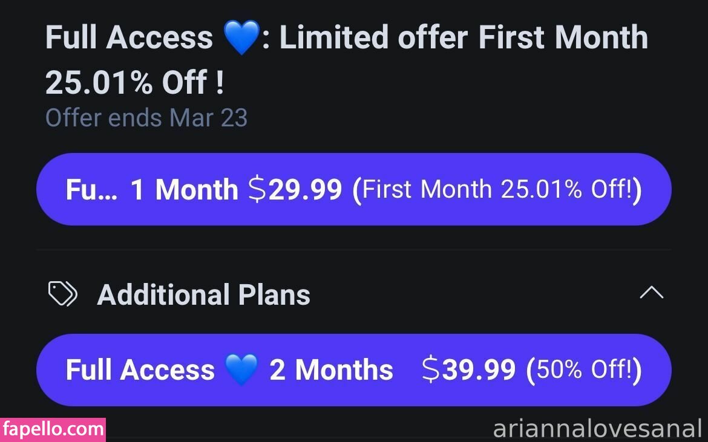Image resolution: width=708 pixels, height=442 pixels.
Task: Click the tag icon beside Additional Plans
Action: coord(63,294)
